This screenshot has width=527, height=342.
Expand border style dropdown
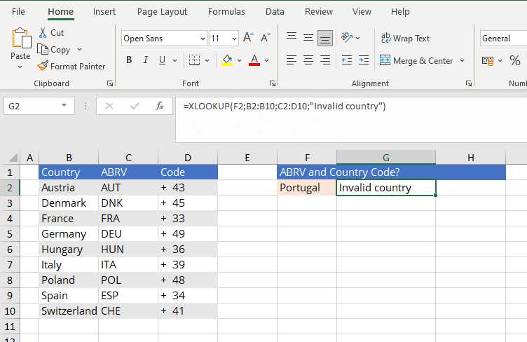tap(207, 60)
